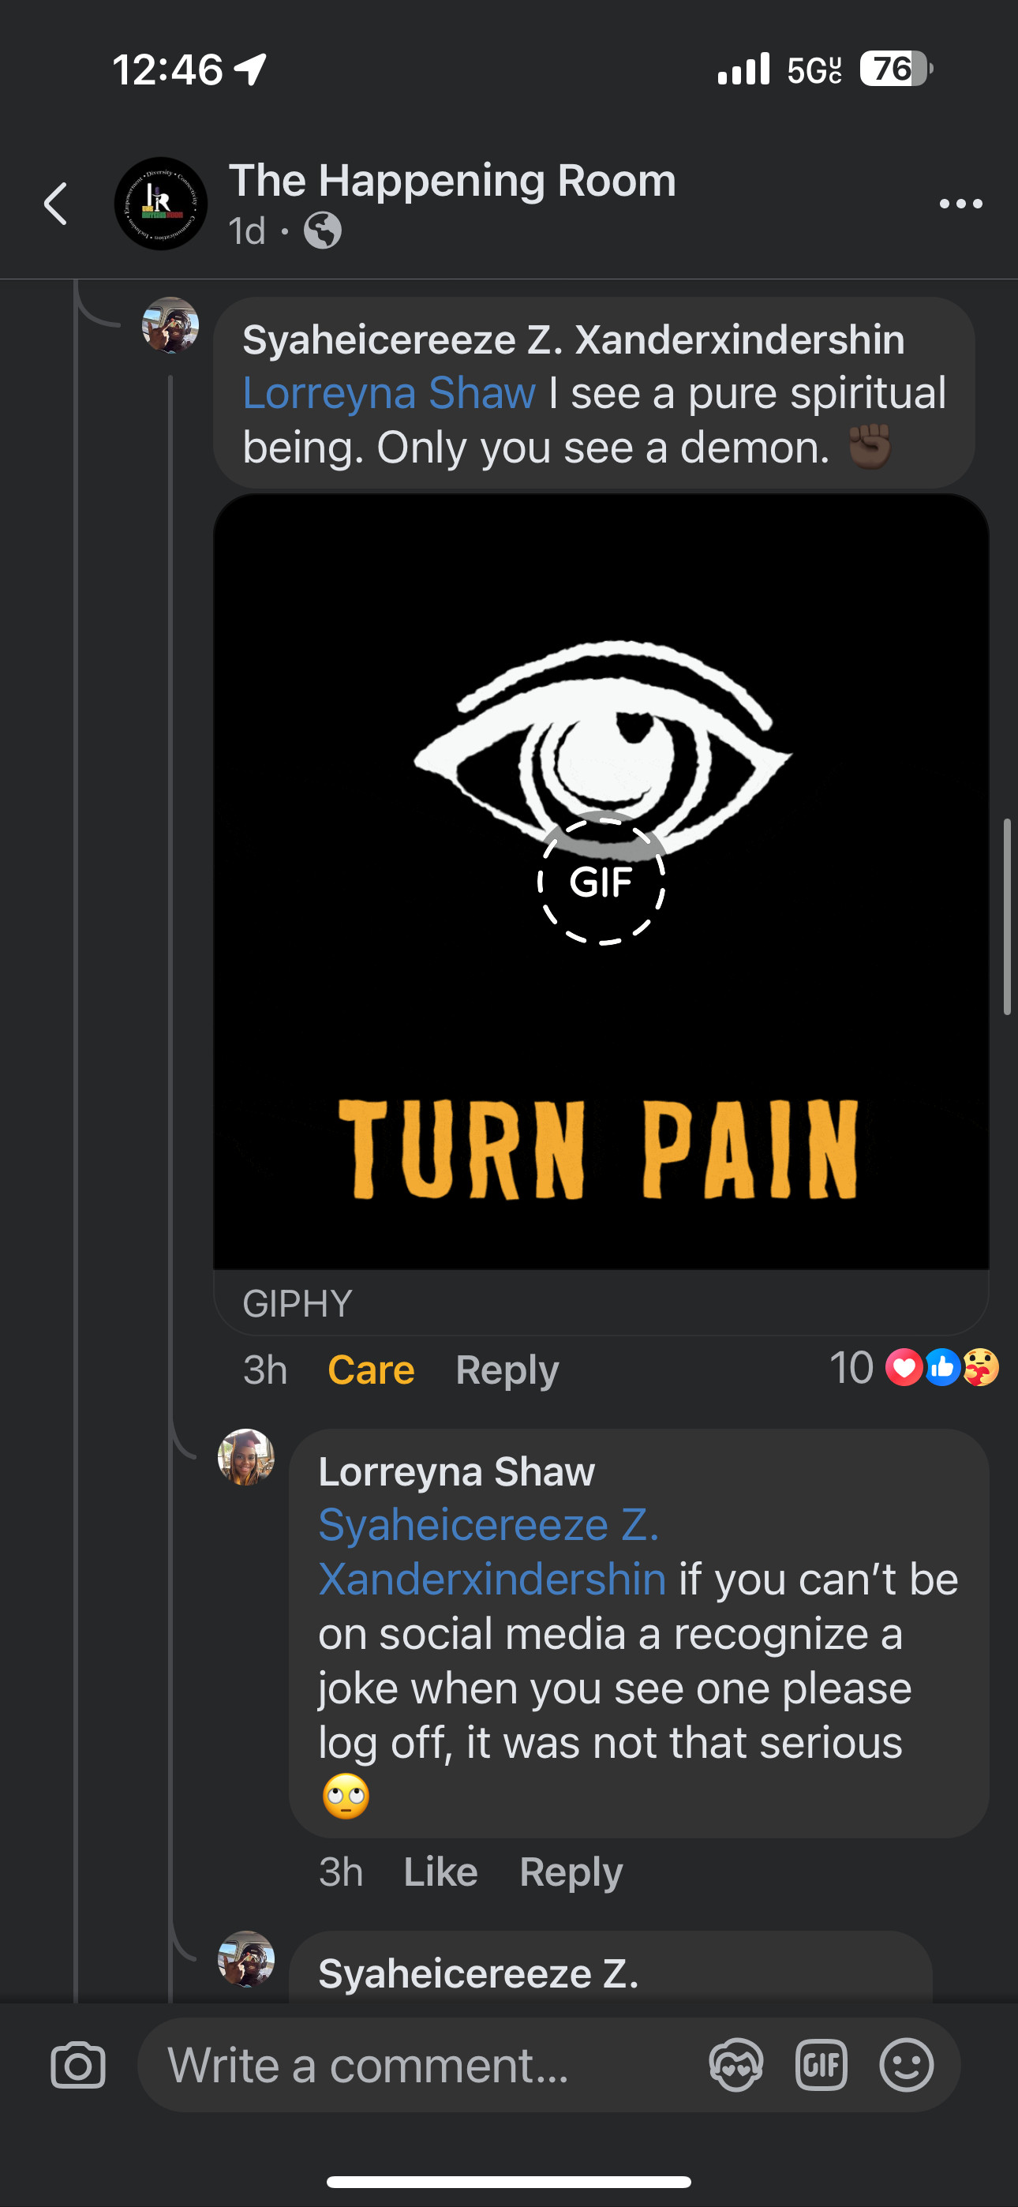1018x2207 pixels.
Task: Open the GIPHY source label
Action: [298, 1304]
